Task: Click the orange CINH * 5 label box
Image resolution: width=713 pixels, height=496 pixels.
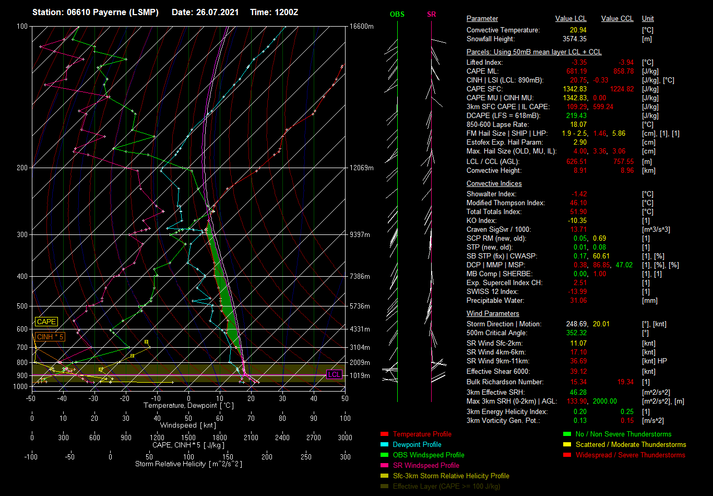Action: [x=50, y=337]
